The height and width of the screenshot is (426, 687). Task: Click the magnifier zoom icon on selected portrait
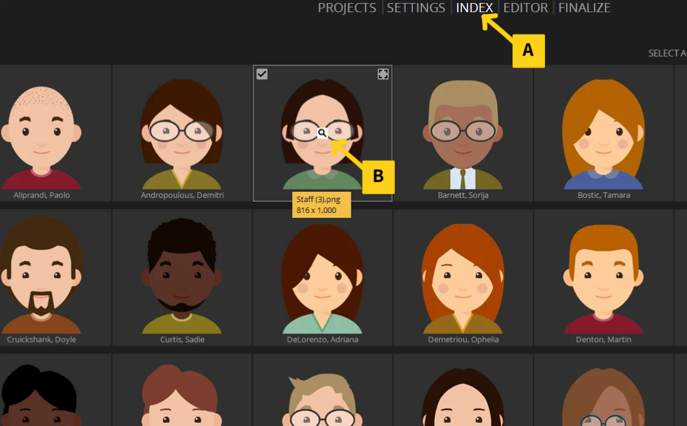[x=322, y=133]
